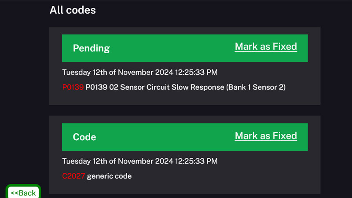Select the "Code" status title
This screenshot has height=198, width=352.
84,137
